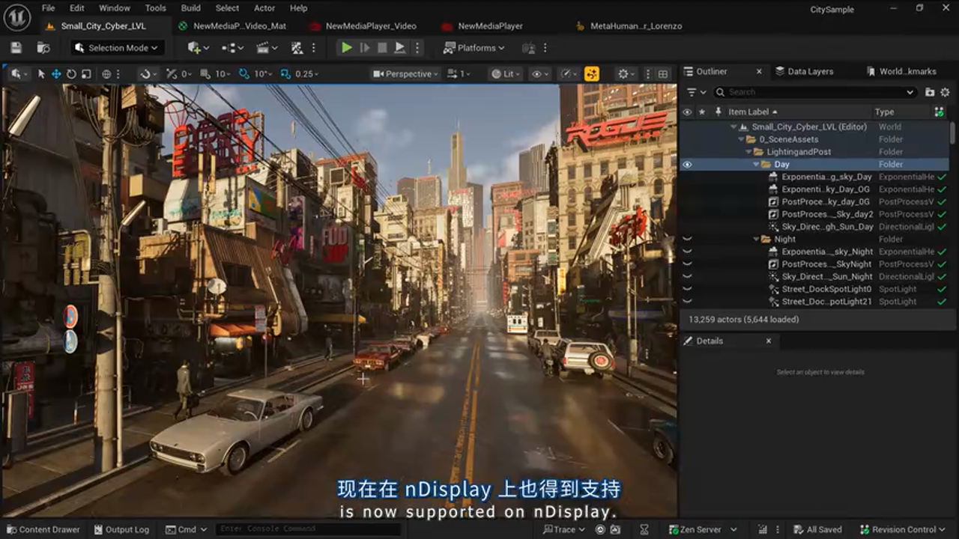Select the Move transform tool
959x539 pixels.
[57, 73]
